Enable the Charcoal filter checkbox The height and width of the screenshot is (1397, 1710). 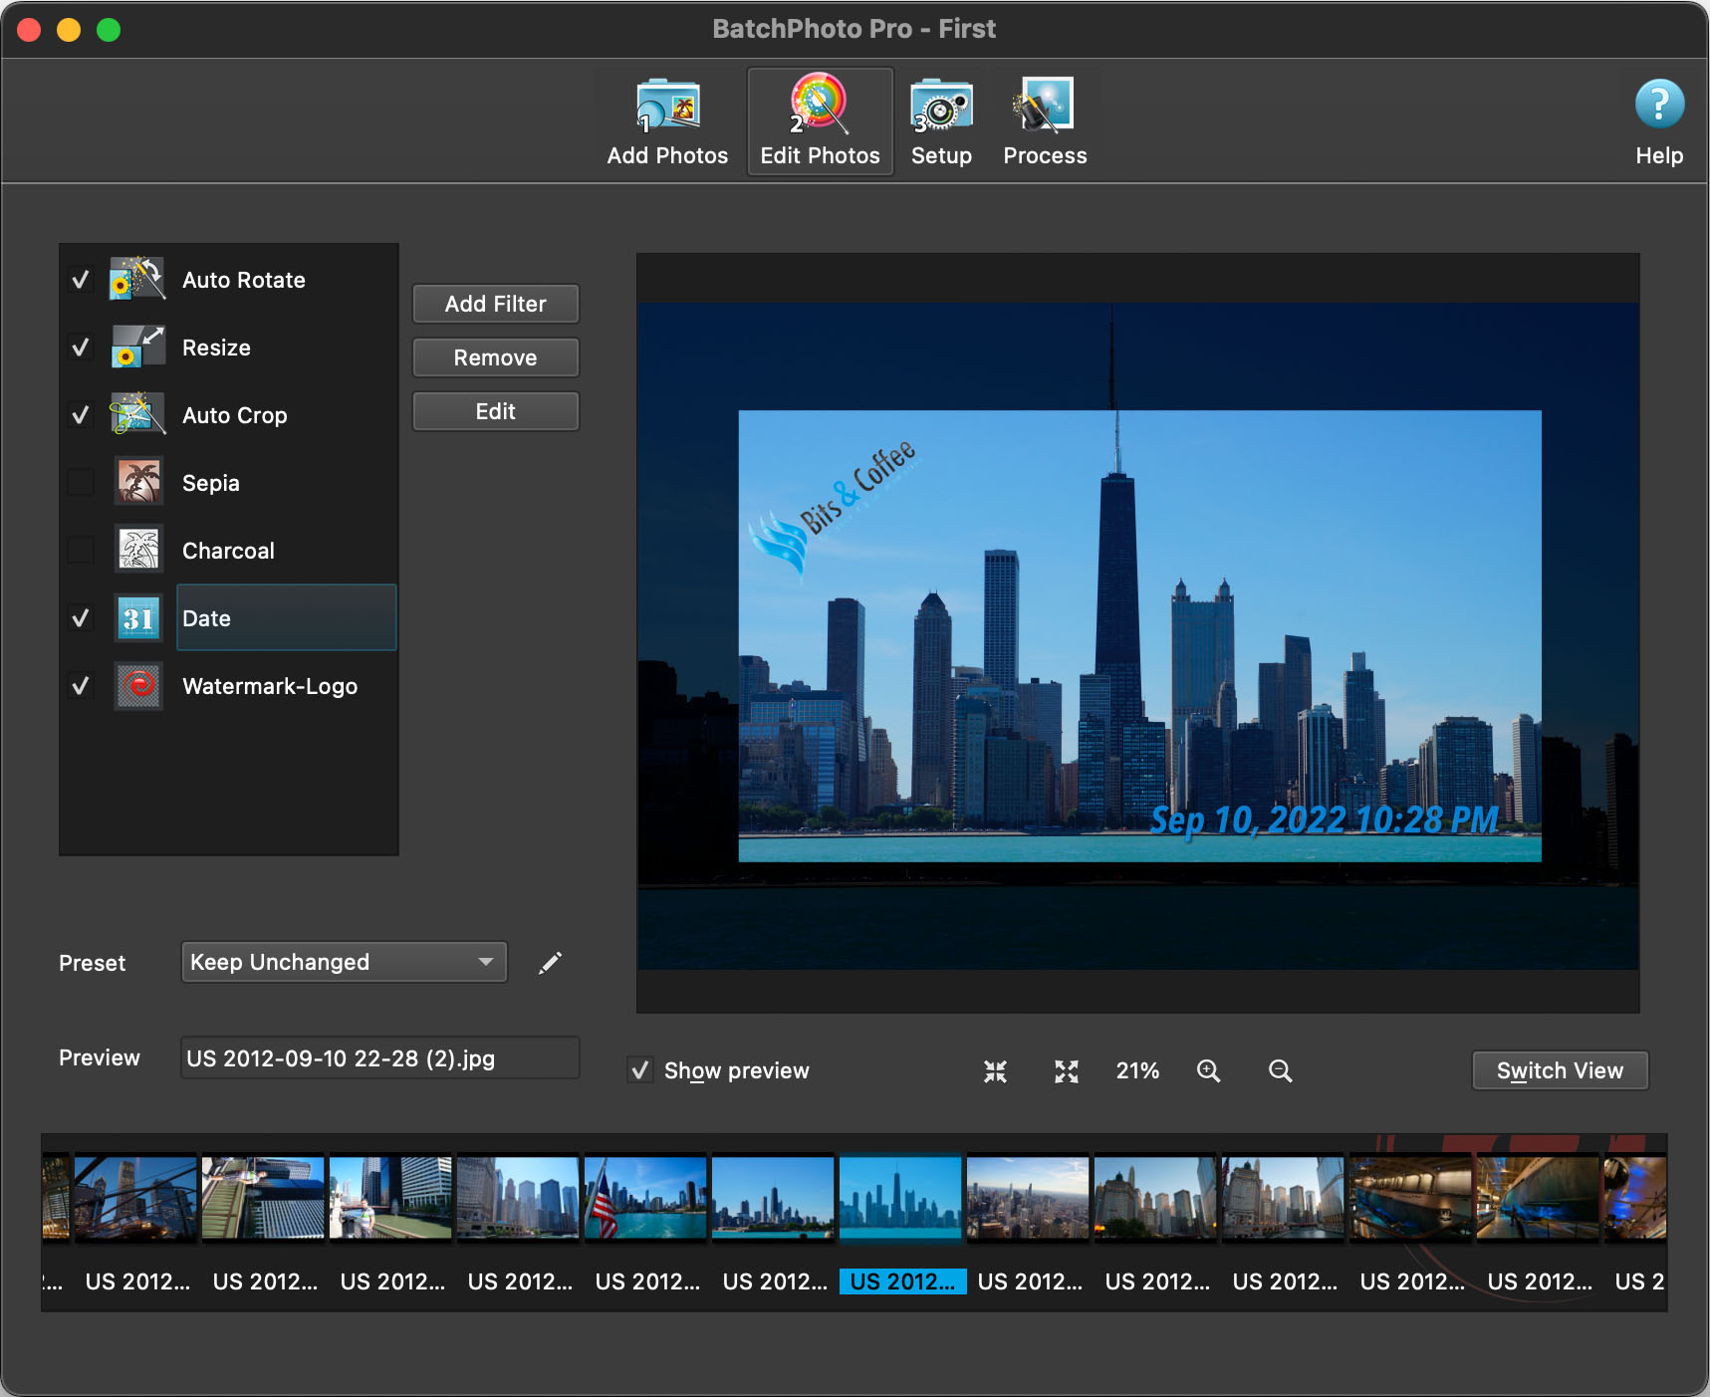pos(81,551)
